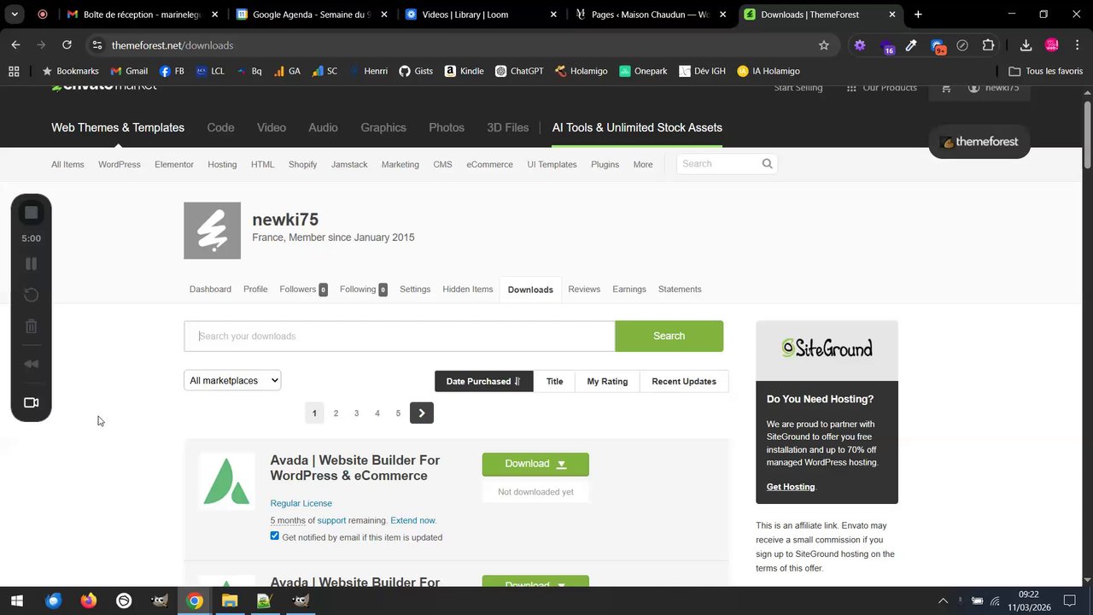The image size is (1093, 615).
Task: Open the bookmarks apps grid icon
Action: click(14, 71)
